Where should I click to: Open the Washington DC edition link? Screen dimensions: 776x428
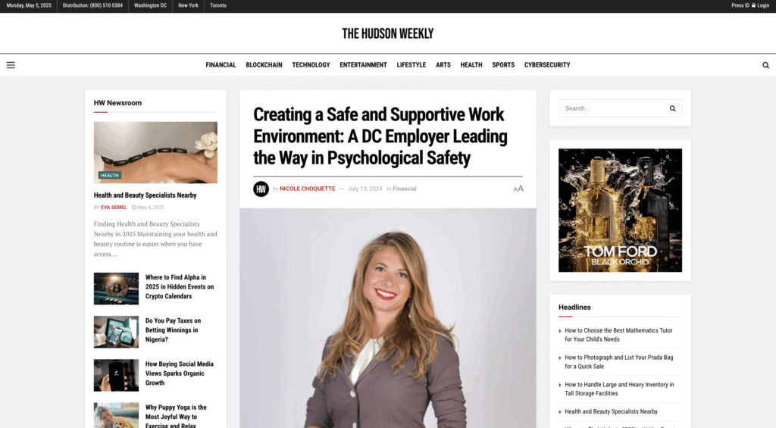tap(150, 5)
